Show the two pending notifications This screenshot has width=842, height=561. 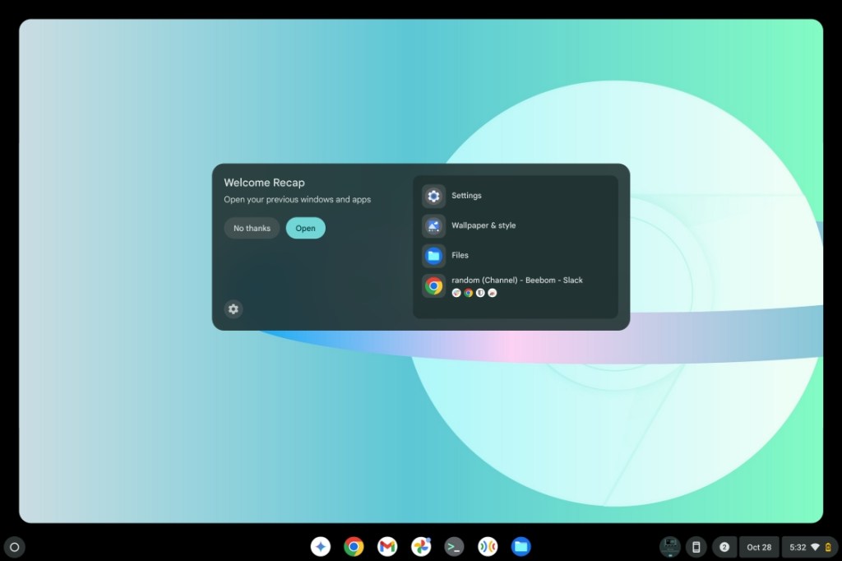(724, 546)
